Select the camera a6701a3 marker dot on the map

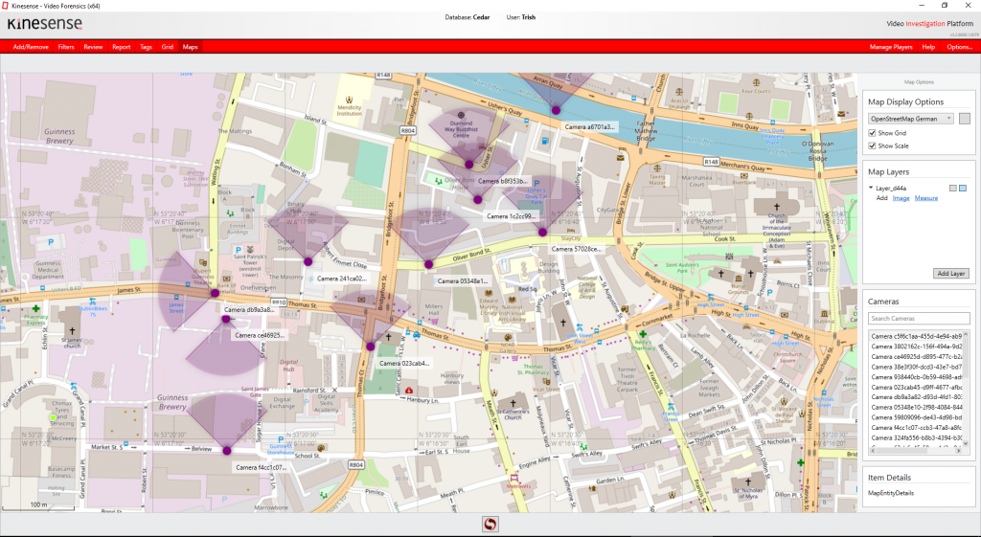tap(556, 110)
